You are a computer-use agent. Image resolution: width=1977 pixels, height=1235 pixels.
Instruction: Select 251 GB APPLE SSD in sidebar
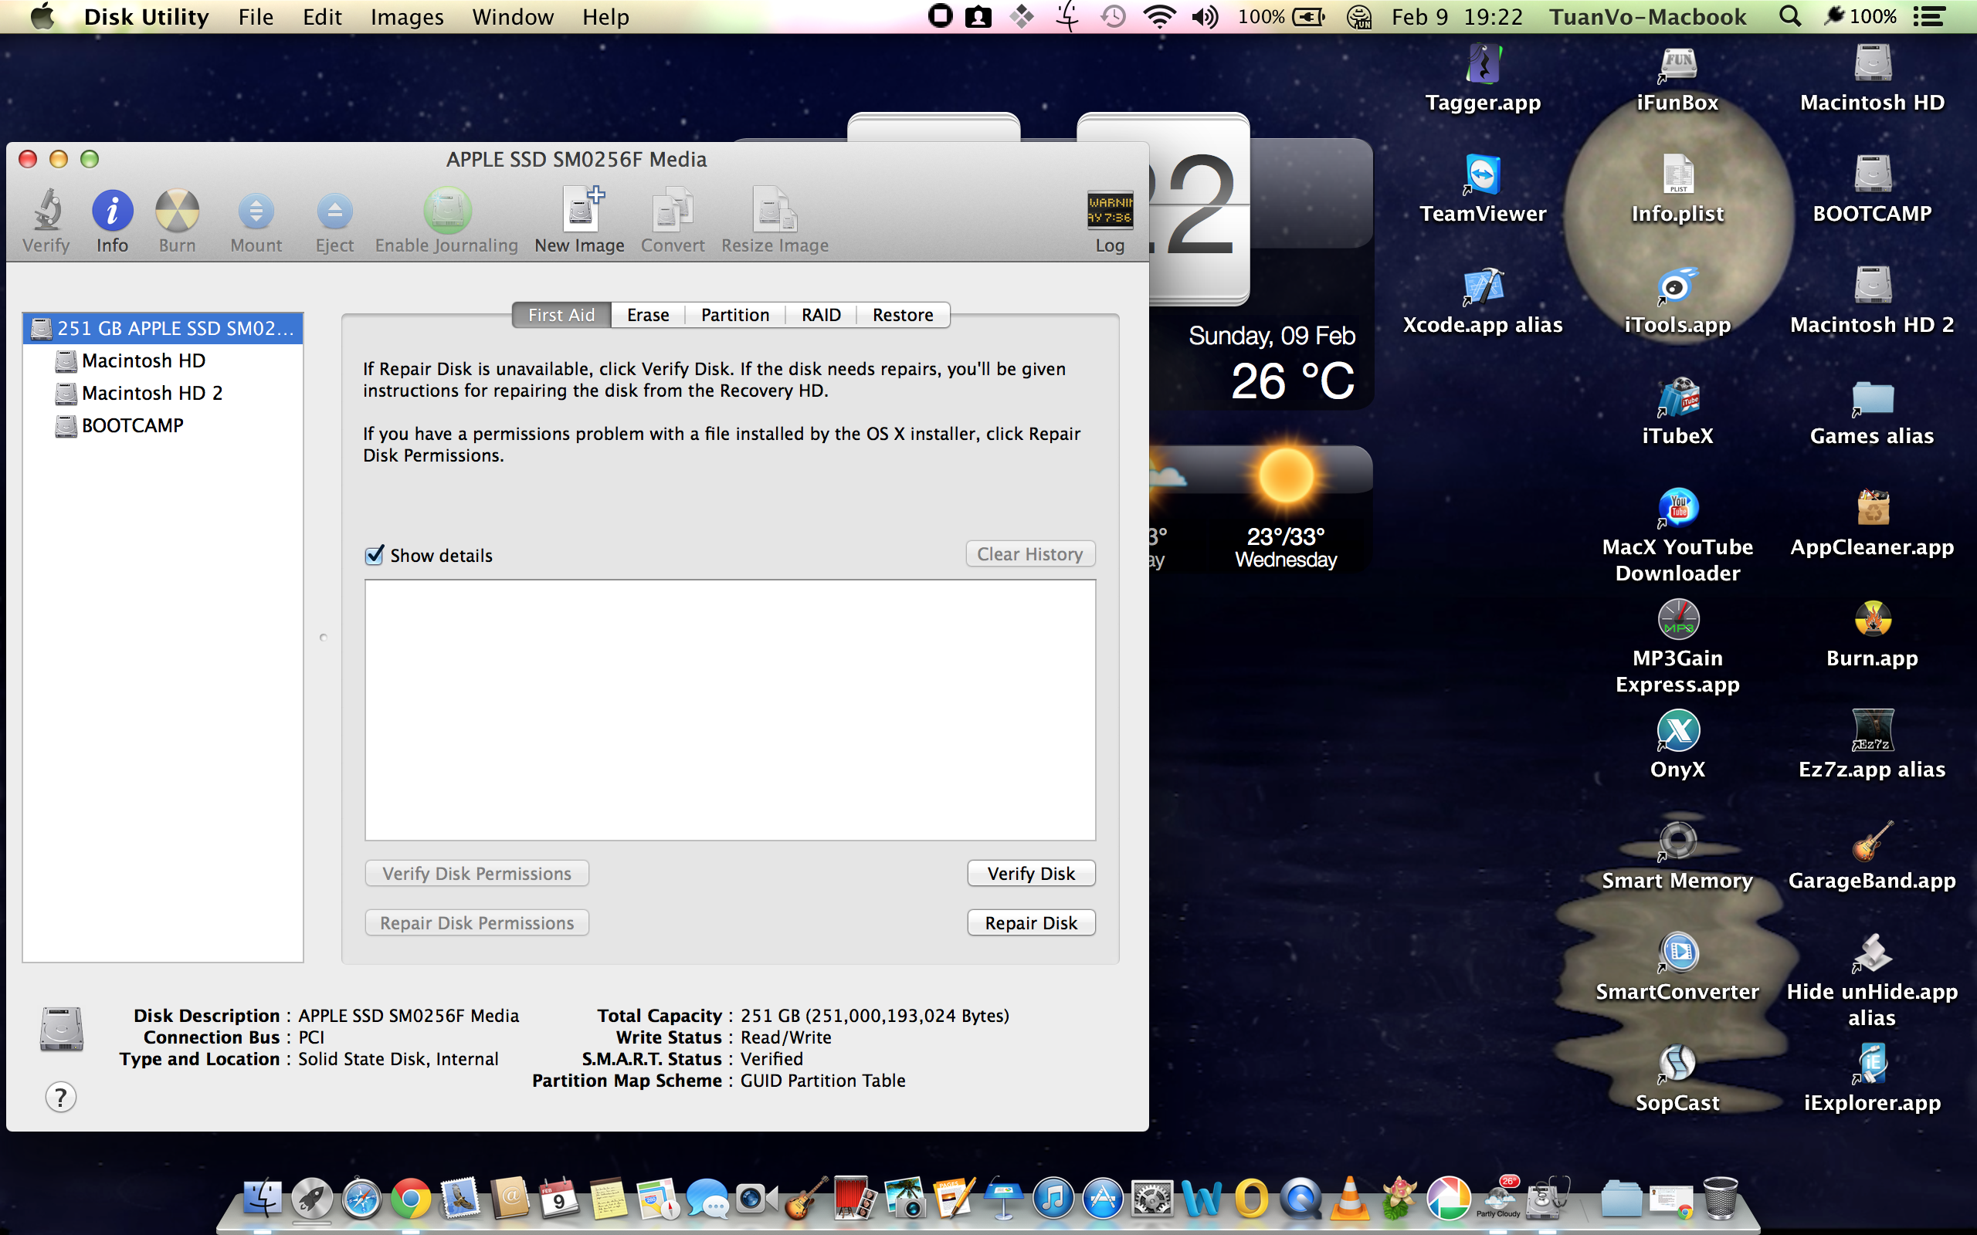164,328
